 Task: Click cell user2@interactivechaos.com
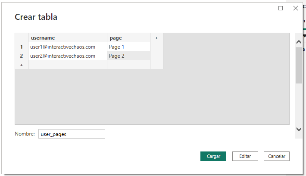pos(68,56)
